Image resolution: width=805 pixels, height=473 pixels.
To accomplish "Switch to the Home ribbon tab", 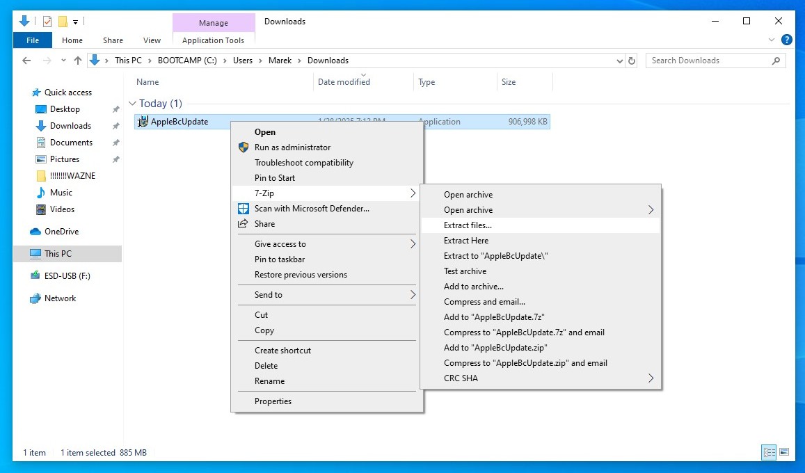I will point(72,40).
